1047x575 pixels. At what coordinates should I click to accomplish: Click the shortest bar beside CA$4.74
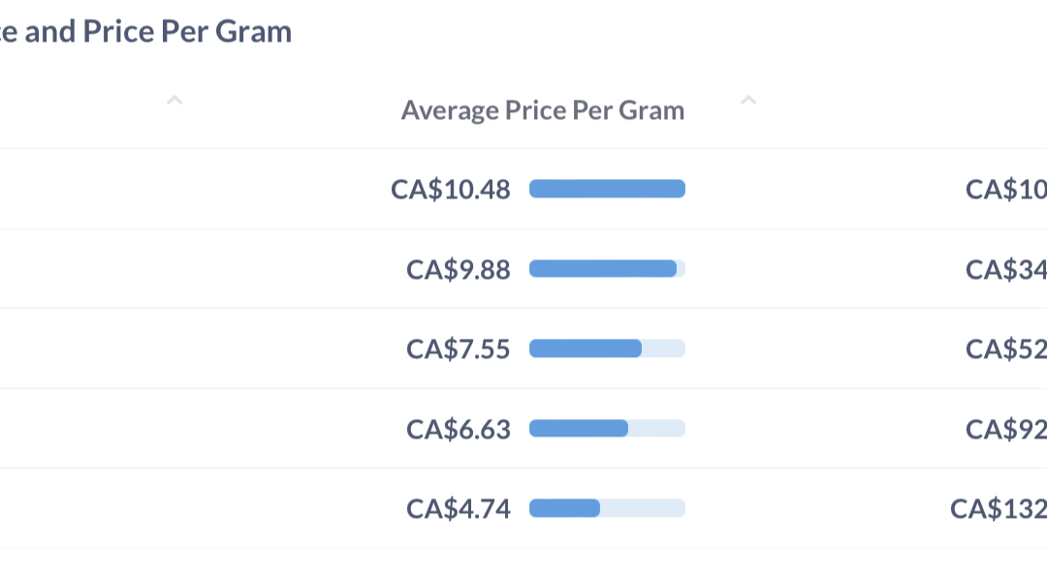(607, 508)
